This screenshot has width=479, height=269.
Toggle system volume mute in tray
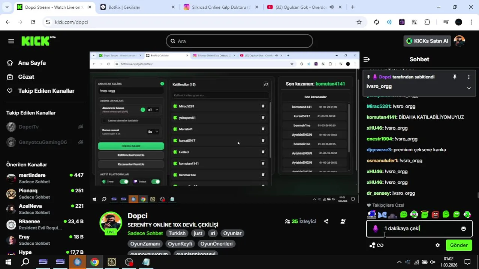[433, 262]
